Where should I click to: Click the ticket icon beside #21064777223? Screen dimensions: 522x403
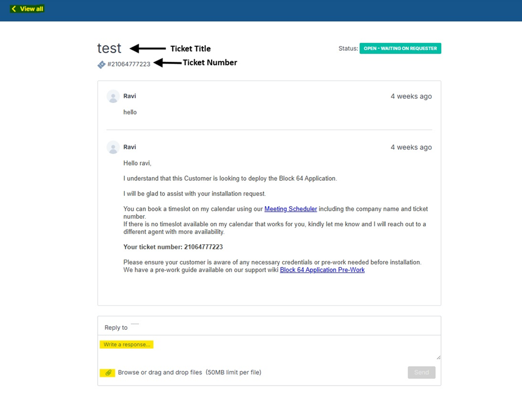[x=101, y=65]
